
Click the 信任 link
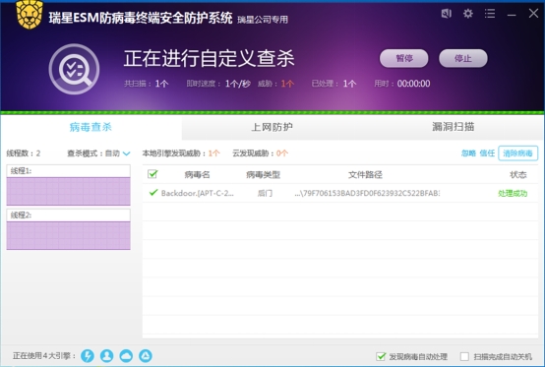pos(487,153)
